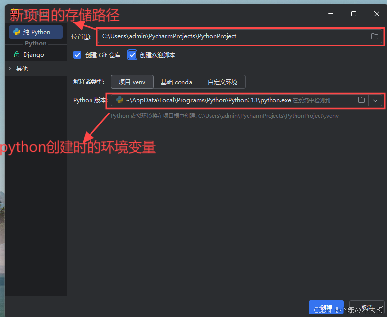Image resolution: width=387 pixels, height=317 pixels.
Task: Expand Python version dropdown arrow
Action: click(x=375, y=100)
